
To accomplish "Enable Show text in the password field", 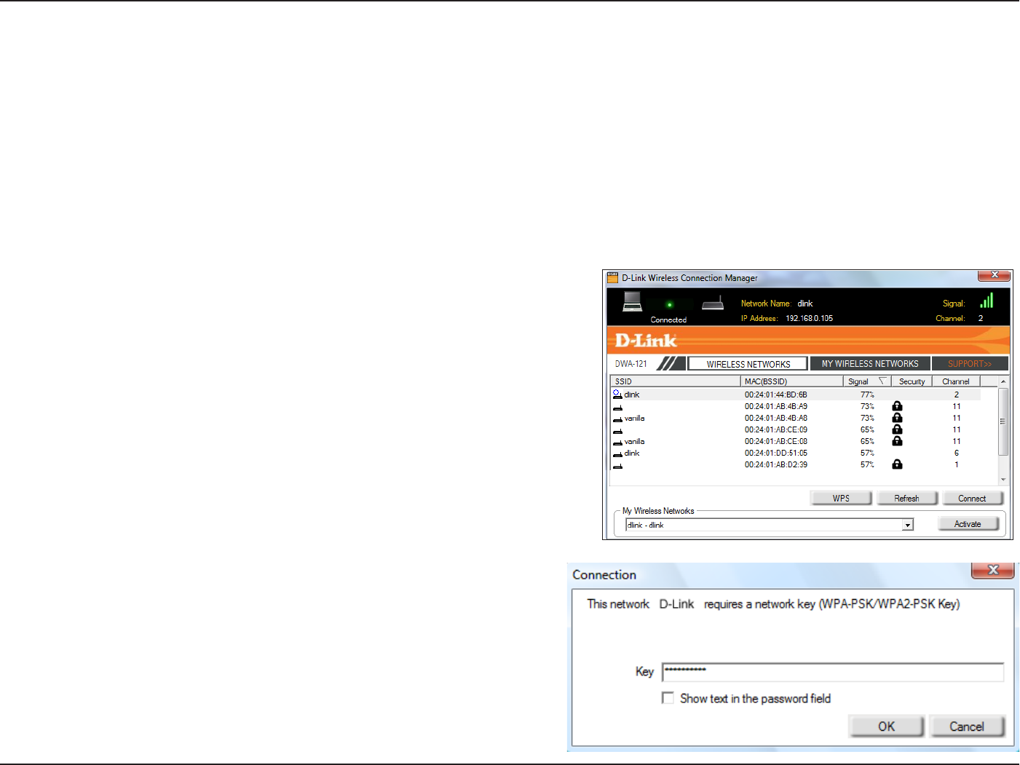I will pyautogui.click(x=668, y=698).
